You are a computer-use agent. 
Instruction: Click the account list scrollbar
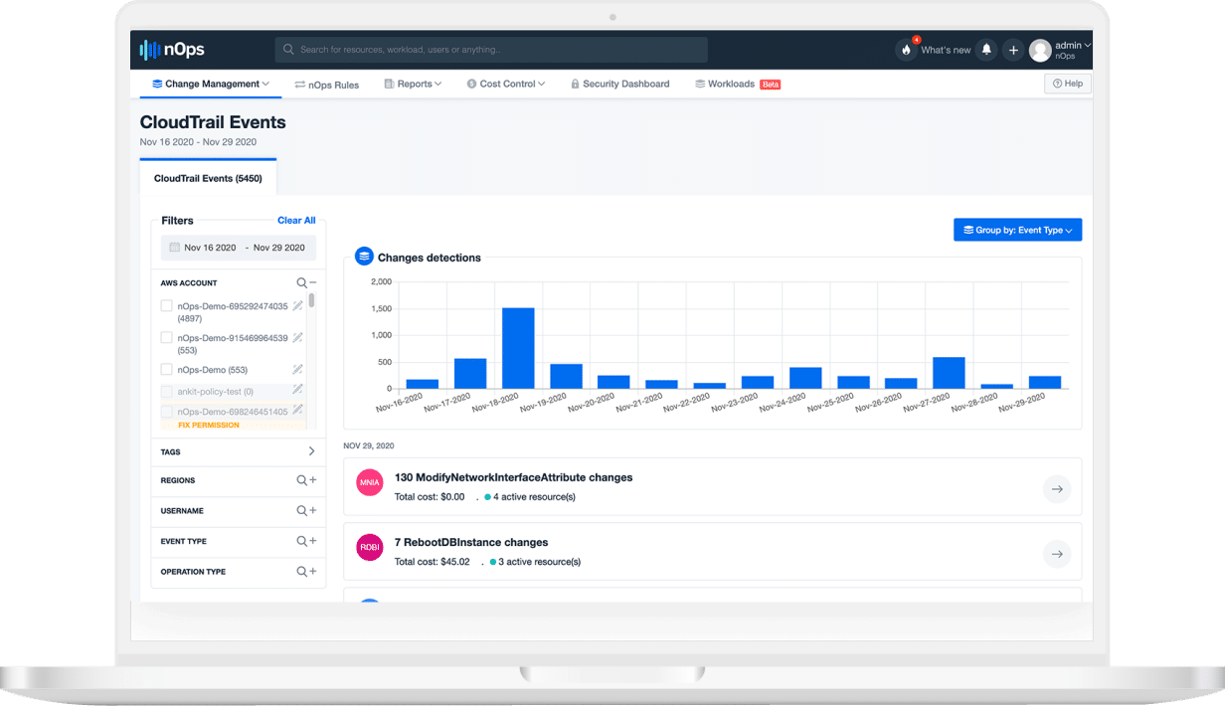(x=311, y=299)
